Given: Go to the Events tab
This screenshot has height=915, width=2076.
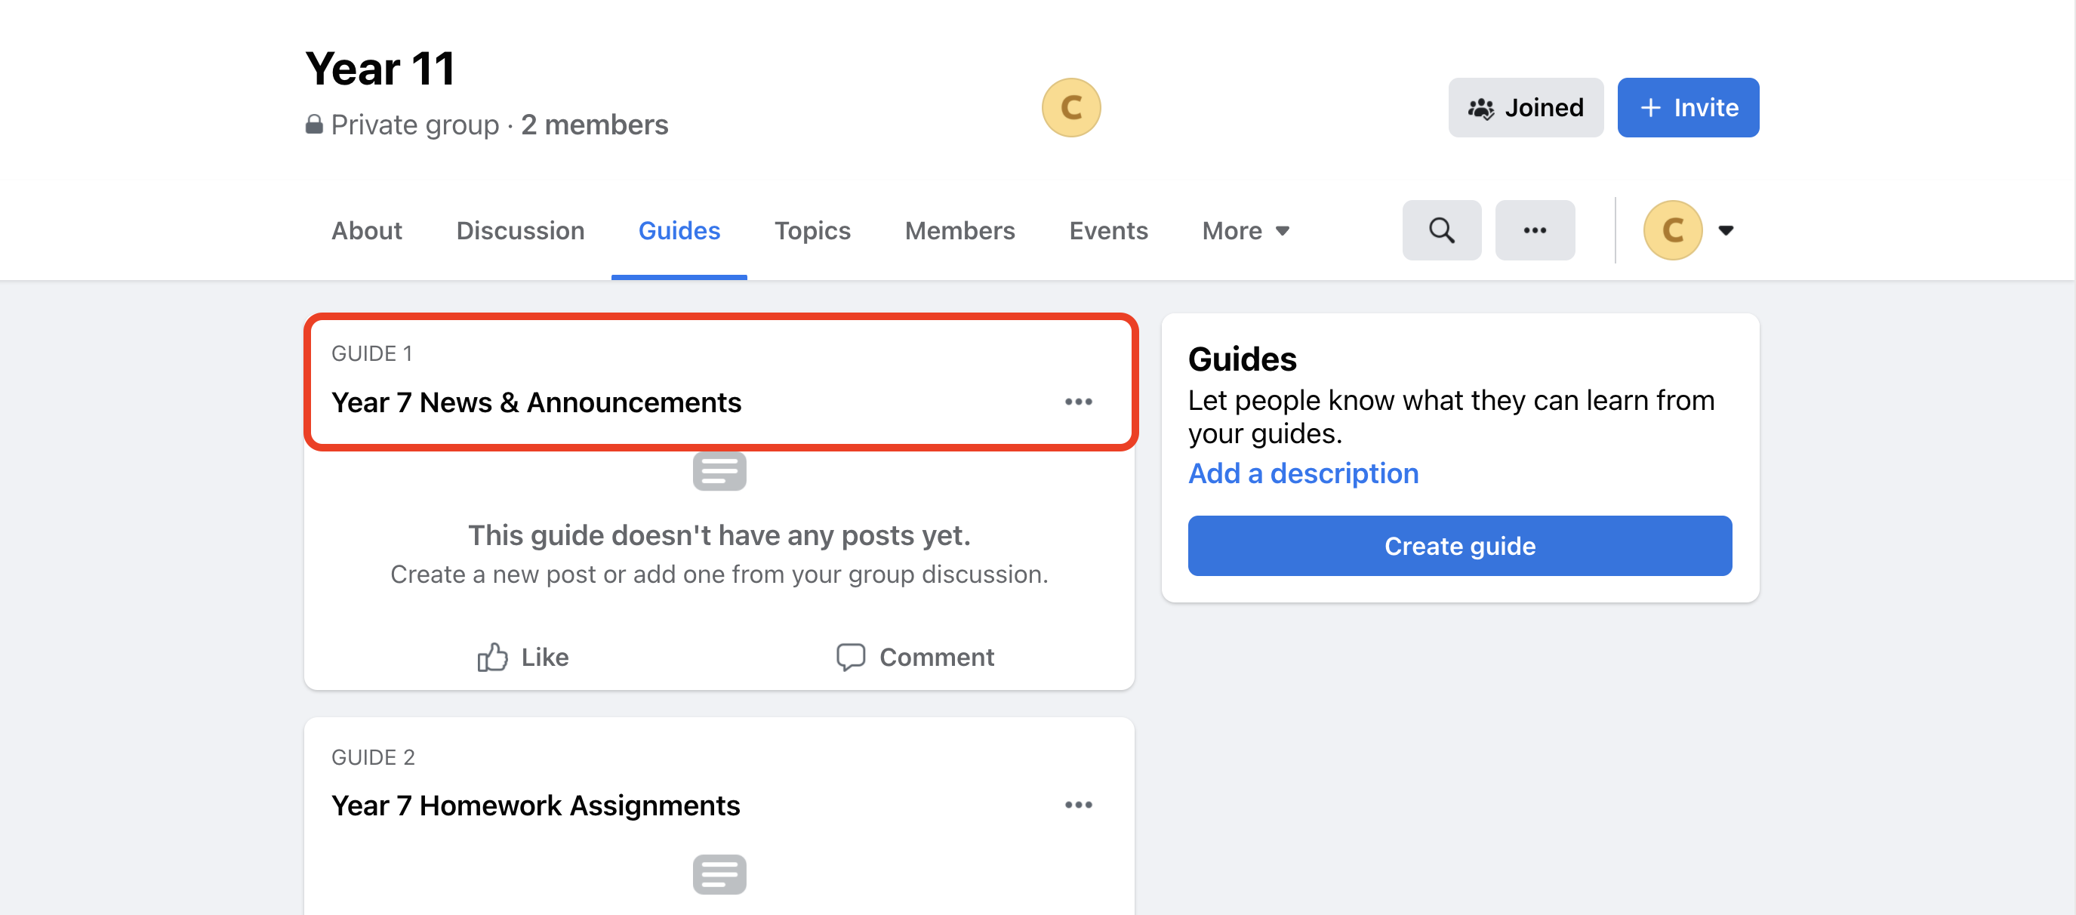Looking at the screenshot, I should click(1107, 230).
